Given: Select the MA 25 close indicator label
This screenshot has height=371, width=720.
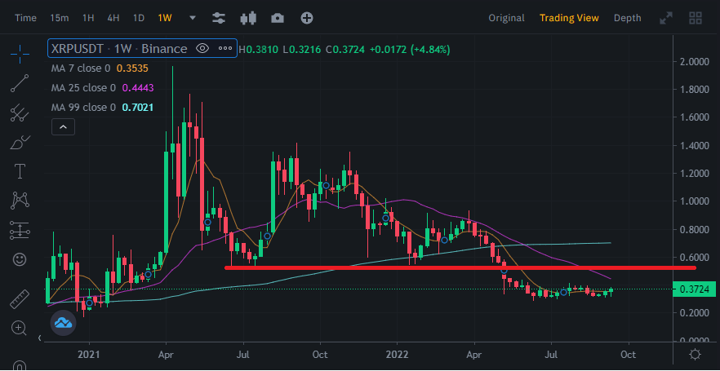Looking at the screenshot, I should pos(83,87).
